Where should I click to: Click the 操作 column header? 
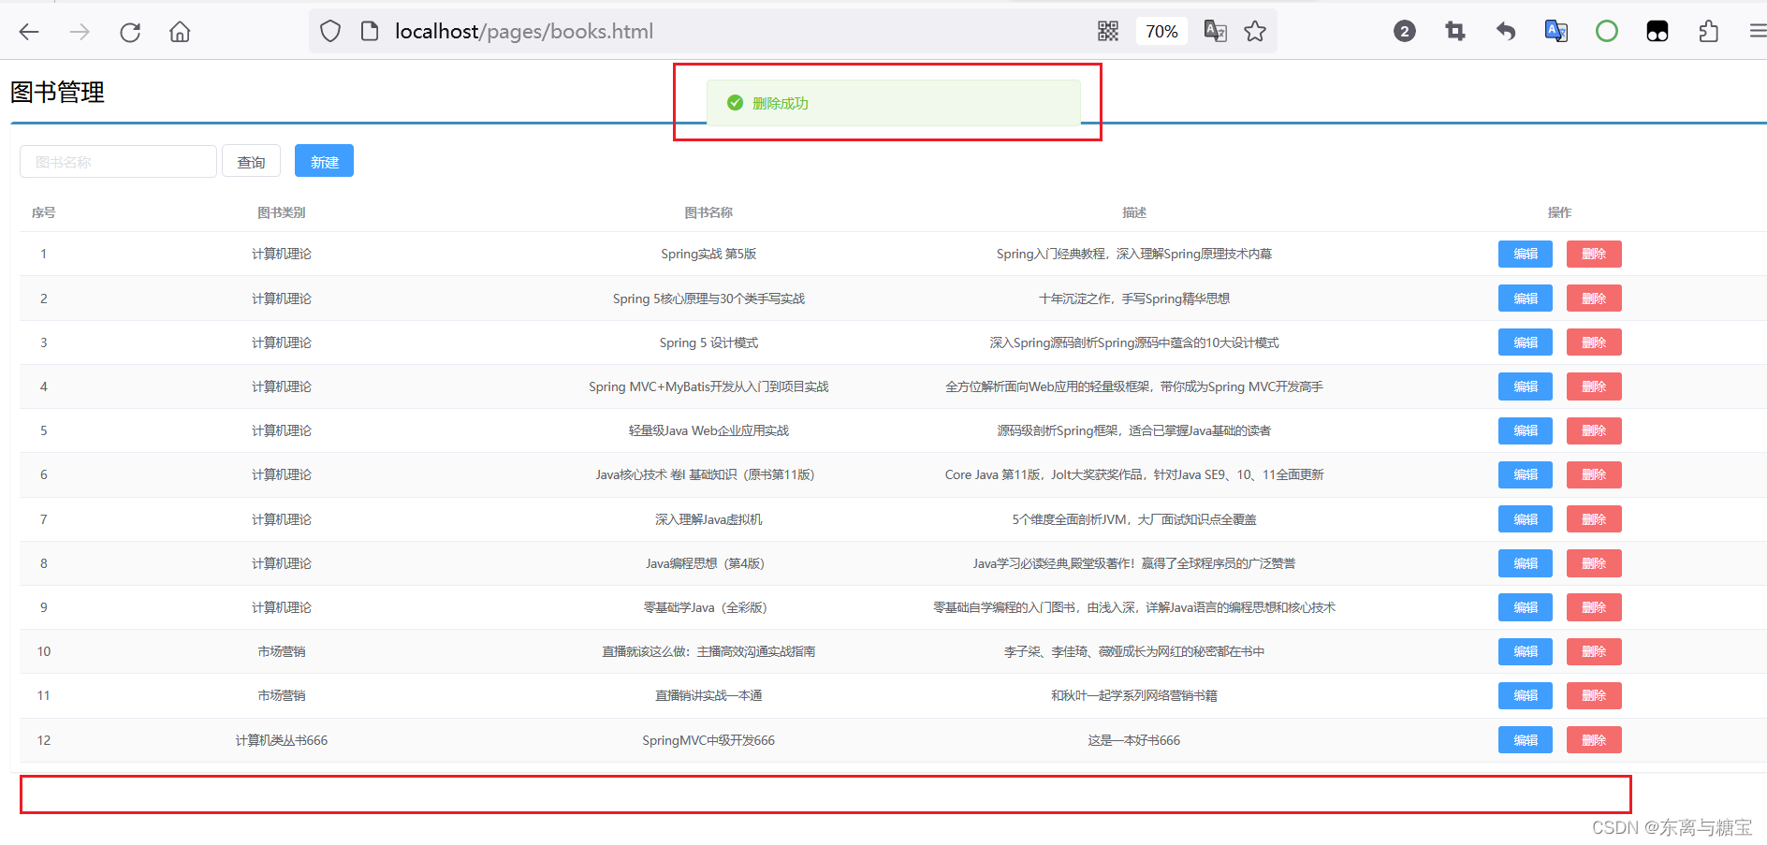click(x=1559, y=212)
